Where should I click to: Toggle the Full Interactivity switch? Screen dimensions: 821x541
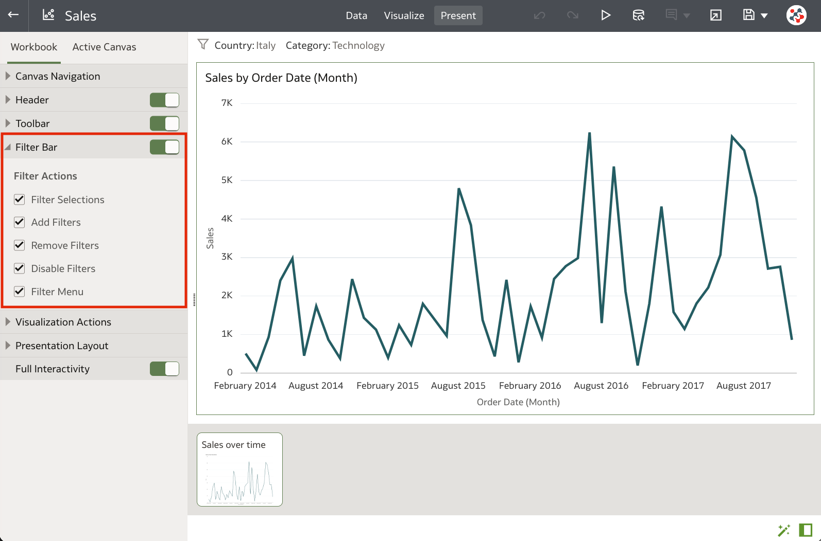pyautogui.click(x=164, y=369)
